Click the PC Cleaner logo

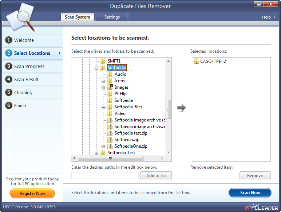pos(261,207)
